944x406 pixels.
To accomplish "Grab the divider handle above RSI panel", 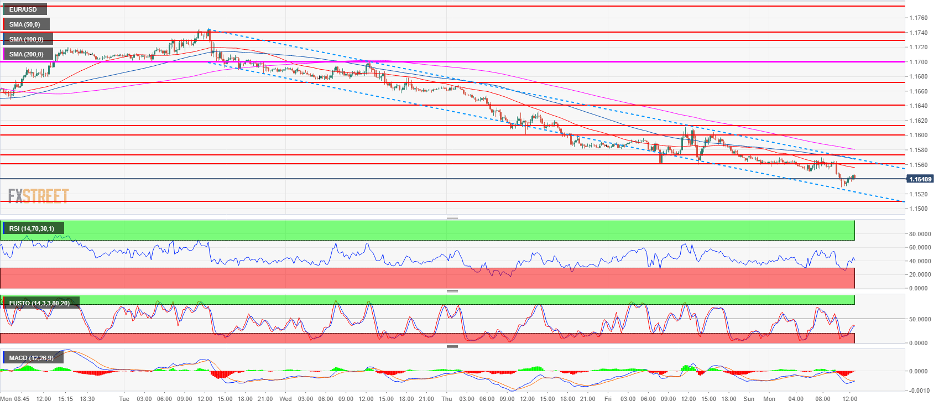I will 452,217.
